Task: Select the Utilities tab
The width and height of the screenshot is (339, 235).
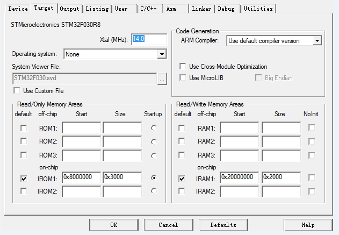Action: click(x=258, y=9)
